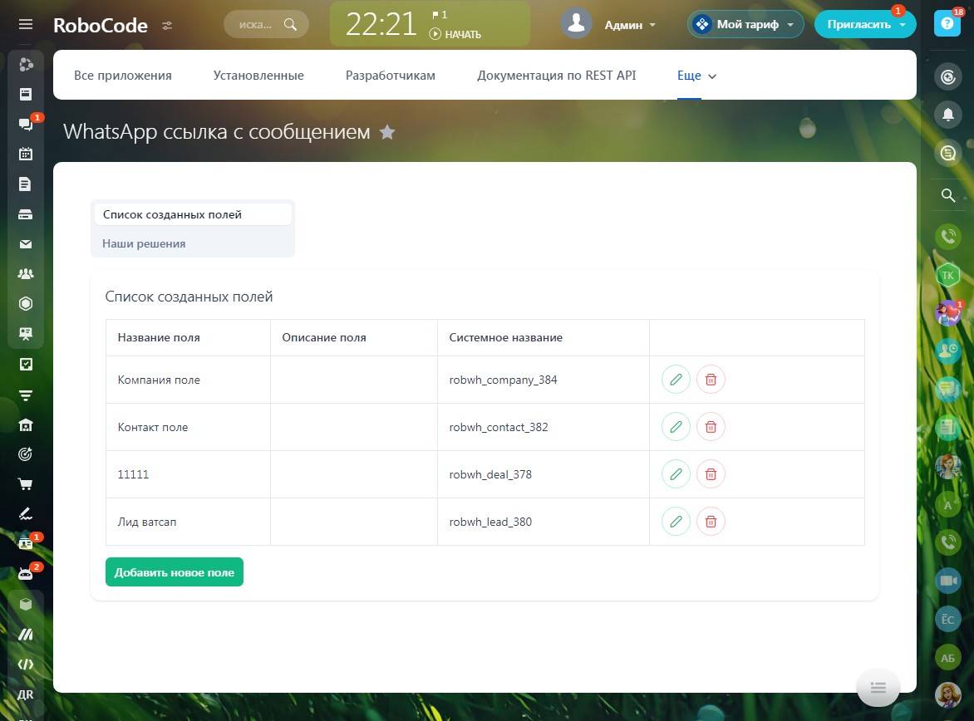
Task: Open the TK hexagon chat in right panel
Action: pos(948,275)
